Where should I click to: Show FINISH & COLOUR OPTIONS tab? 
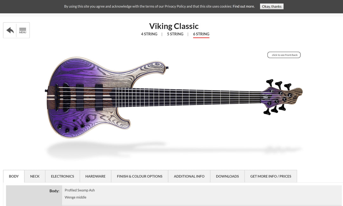(139, 176)
